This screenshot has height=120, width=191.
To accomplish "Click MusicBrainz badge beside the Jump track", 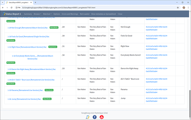I will (x=47, y=99).
